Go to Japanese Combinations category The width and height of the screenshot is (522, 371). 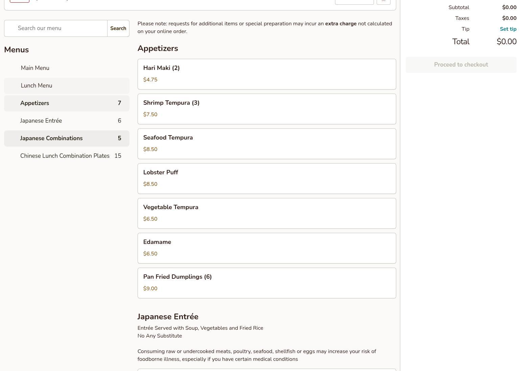[51, 138]
